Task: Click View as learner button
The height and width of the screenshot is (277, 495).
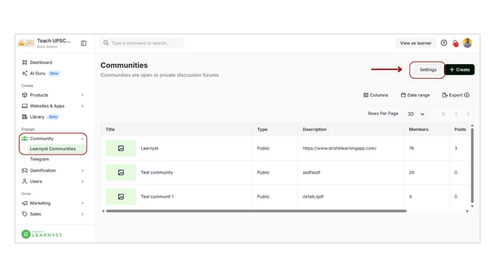Action: 415,43
